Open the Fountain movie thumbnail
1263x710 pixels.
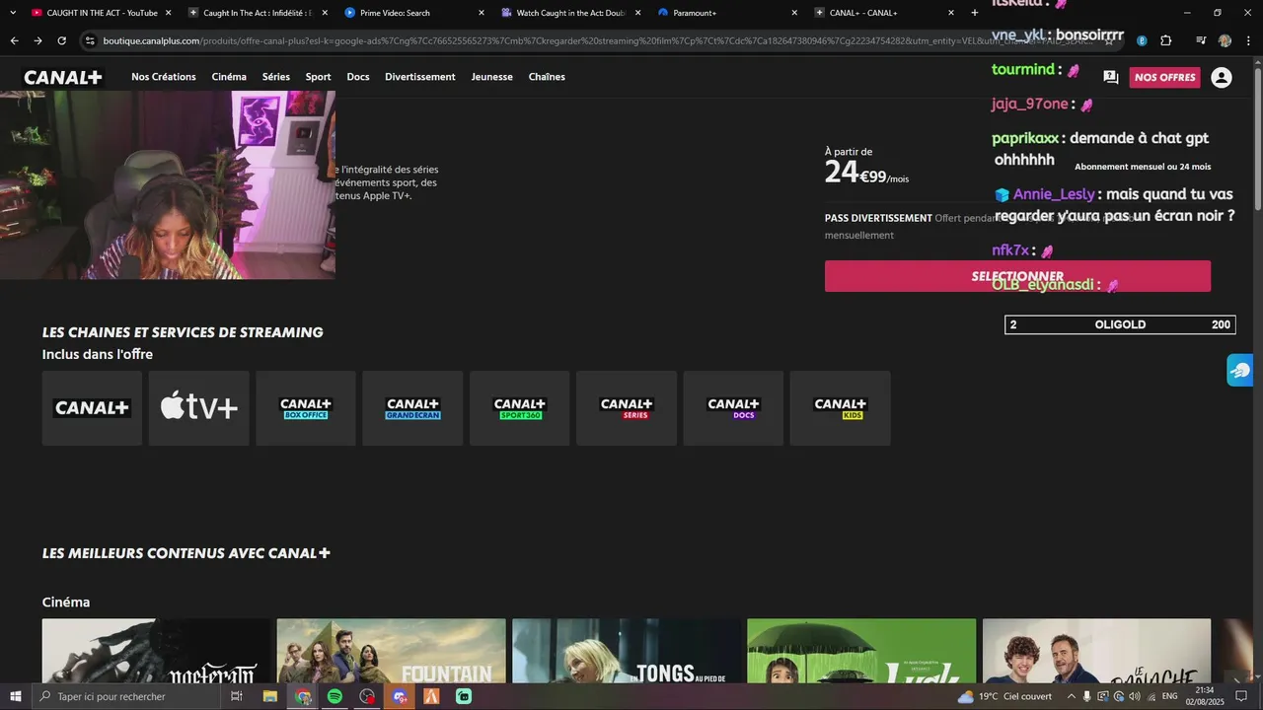point(392,651)
